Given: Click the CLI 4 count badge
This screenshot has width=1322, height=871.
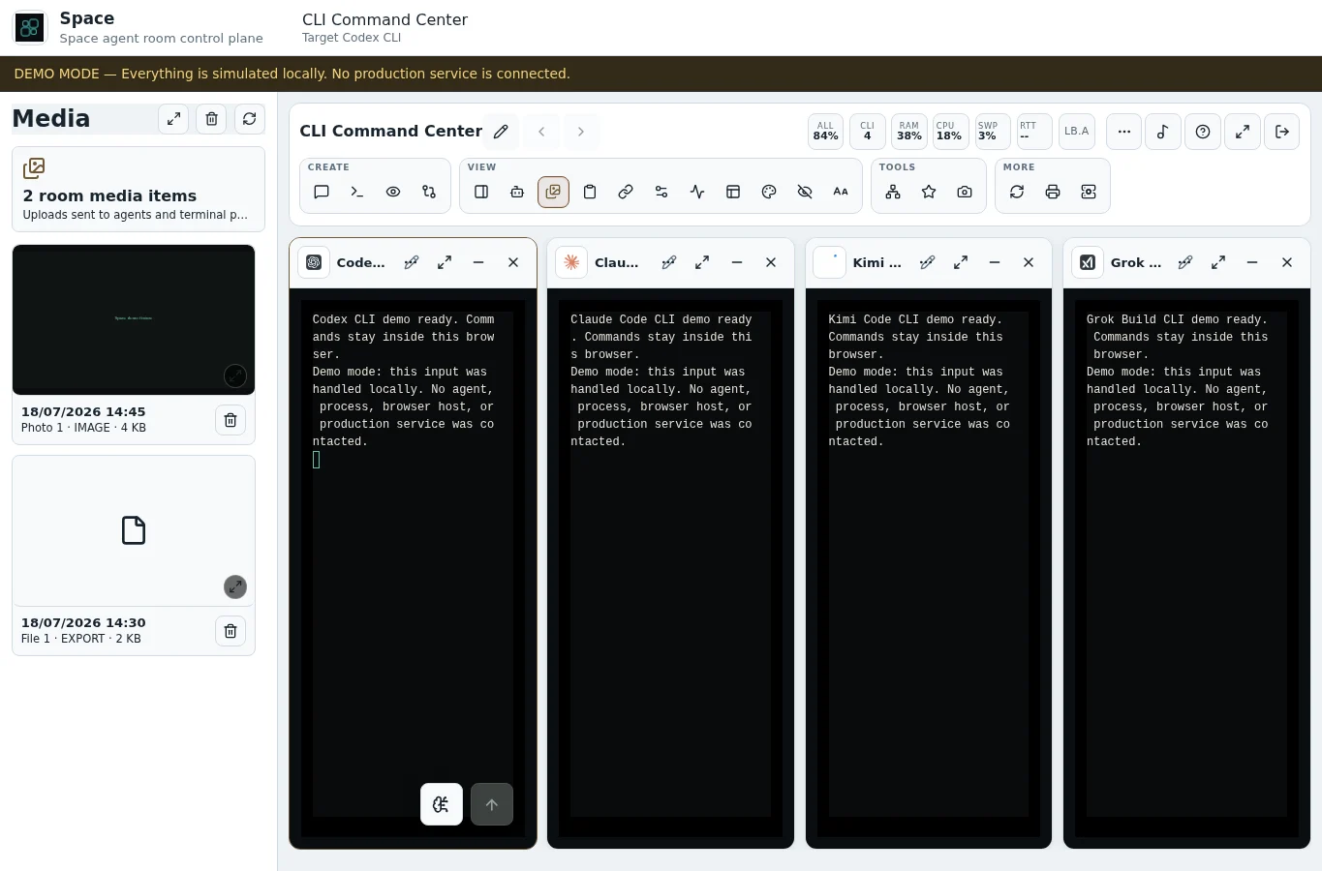Looking at the screenshot, I should (x=867, y=132).
